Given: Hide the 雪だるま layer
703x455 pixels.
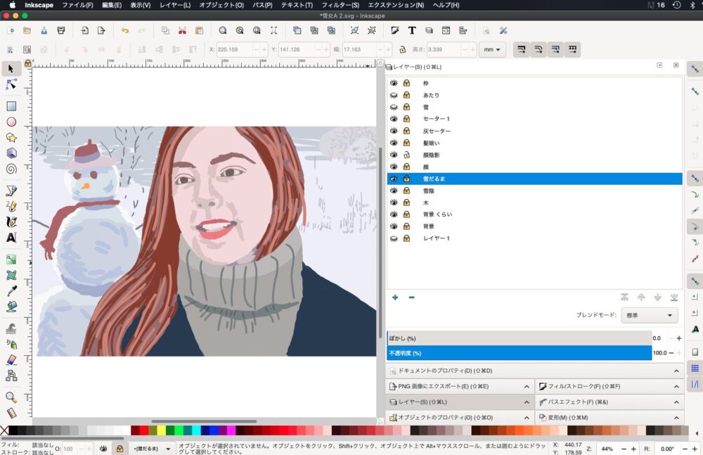Looking at the screenshot, I should click(394, 179).
